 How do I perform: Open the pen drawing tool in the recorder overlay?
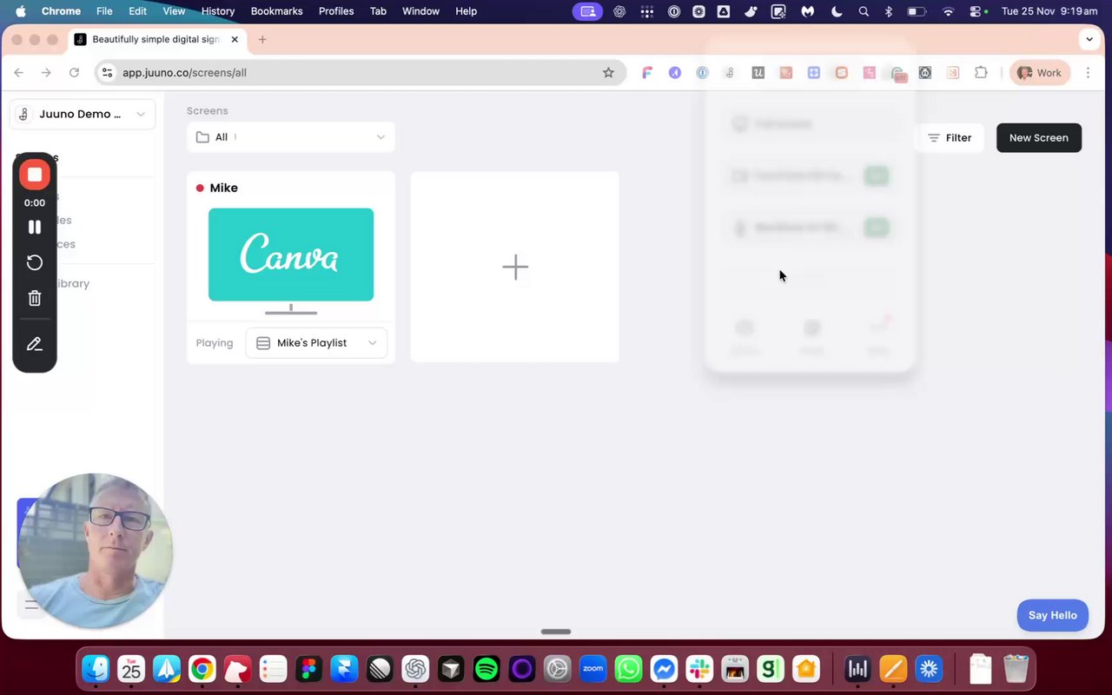[x=35, y=344]
